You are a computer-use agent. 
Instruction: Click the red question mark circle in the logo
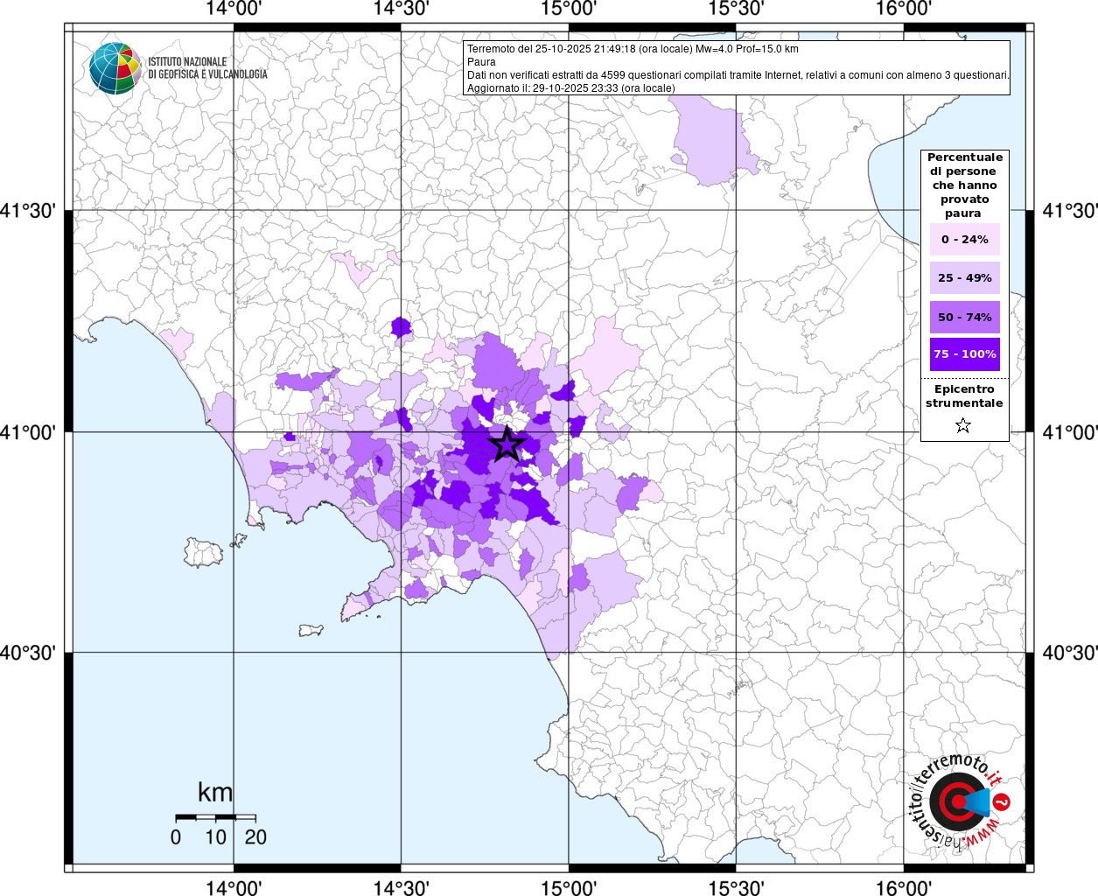pyautogui.click(x=1003, y=801)
